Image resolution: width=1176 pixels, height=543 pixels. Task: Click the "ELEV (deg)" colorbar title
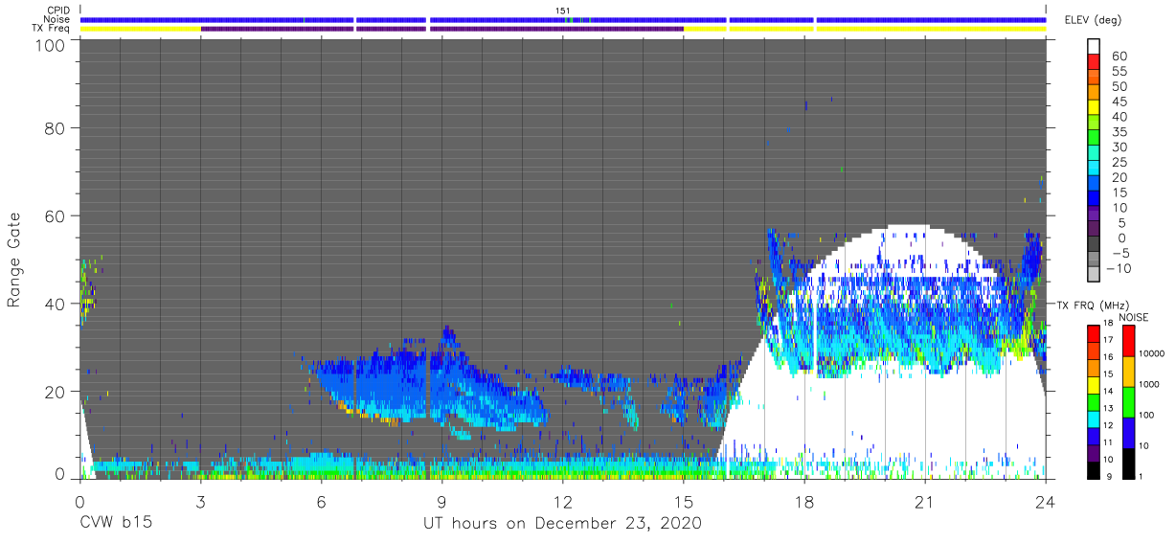click(1094, 20)
